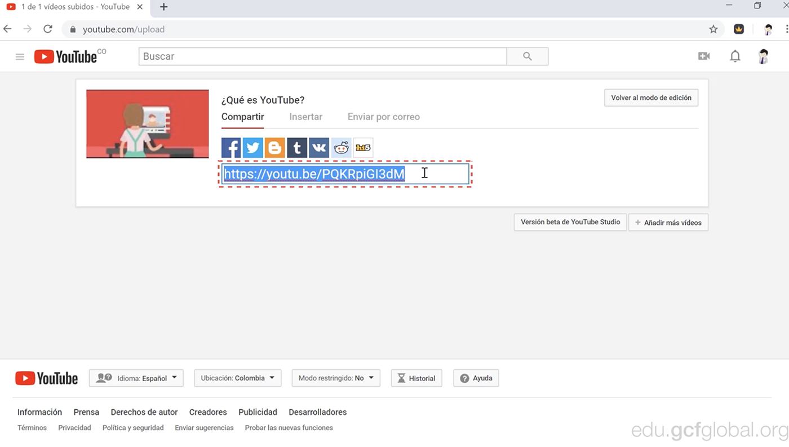Open the Privacidad link

point(74,428)
